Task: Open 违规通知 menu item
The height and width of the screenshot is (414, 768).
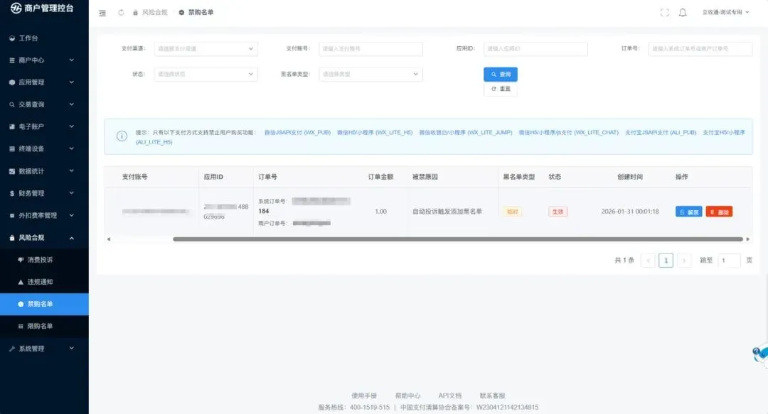Action: (44, 282)
